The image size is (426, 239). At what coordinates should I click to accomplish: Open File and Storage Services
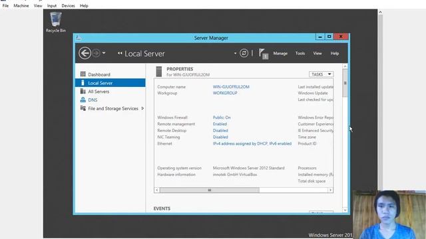(110, 108)
